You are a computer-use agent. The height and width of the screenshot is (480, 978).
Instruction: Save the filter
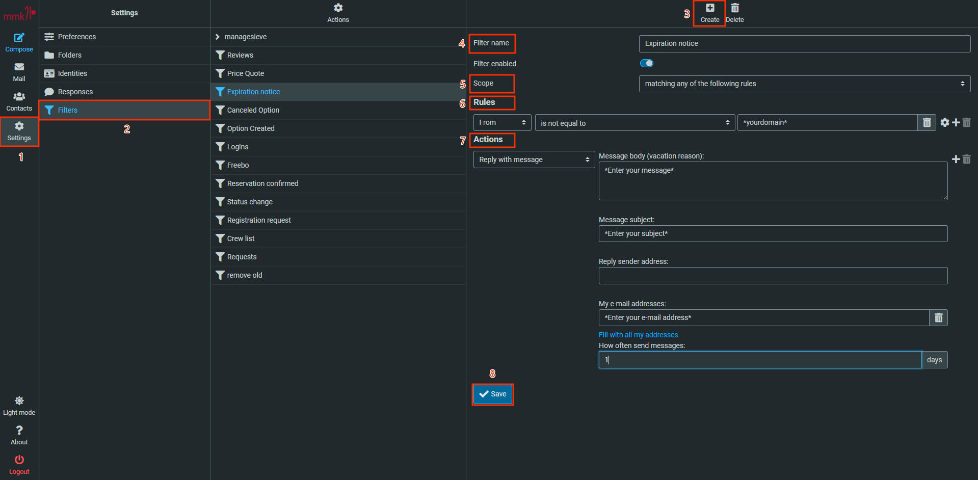click(x=492, y=394)
